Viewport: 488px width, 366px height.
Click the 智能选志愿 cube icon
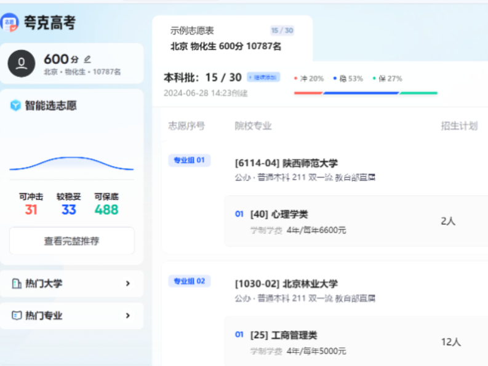[15, 106]
